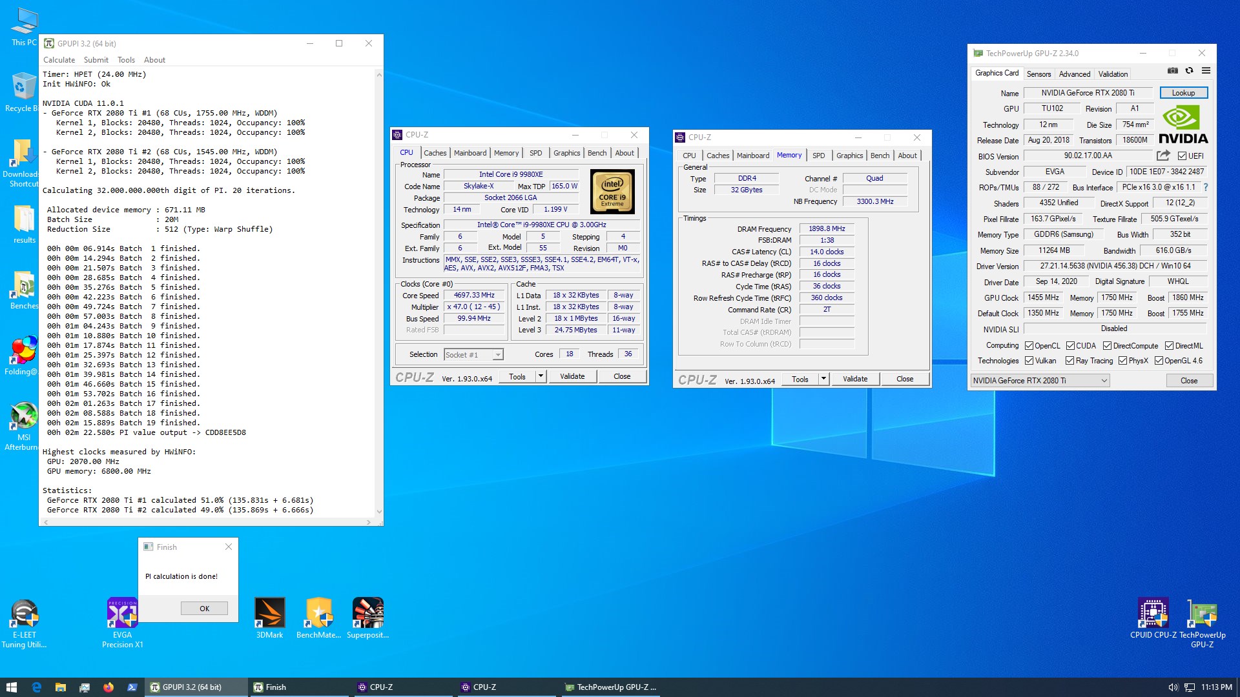The image size is (1240, 697).
Task: Click the GPUPI vertical scrollbar
Action: point(379,294)
